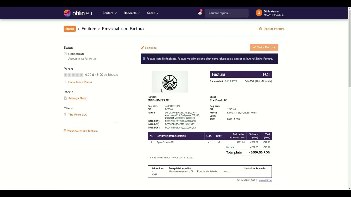Image resolution: width=351 pixels, height=197 pixels.
Task: Click the company logo on the invoice
Action: [x=170, y=82]
